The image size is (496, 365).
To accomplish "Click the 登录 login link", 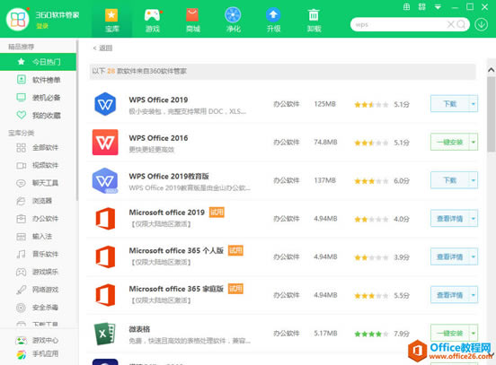I will 42,26.
